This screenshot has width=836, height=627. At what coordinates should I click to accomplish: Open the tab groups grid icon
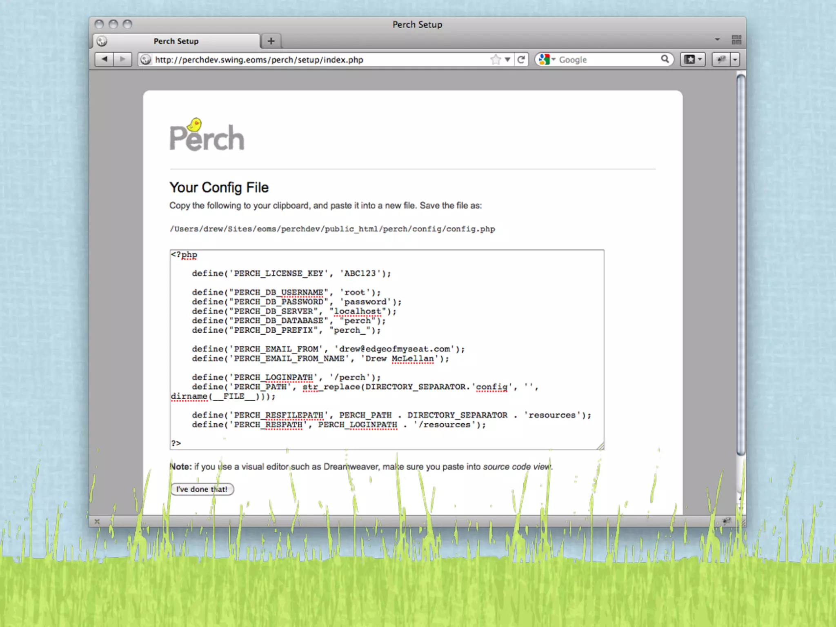coord(736,40)
